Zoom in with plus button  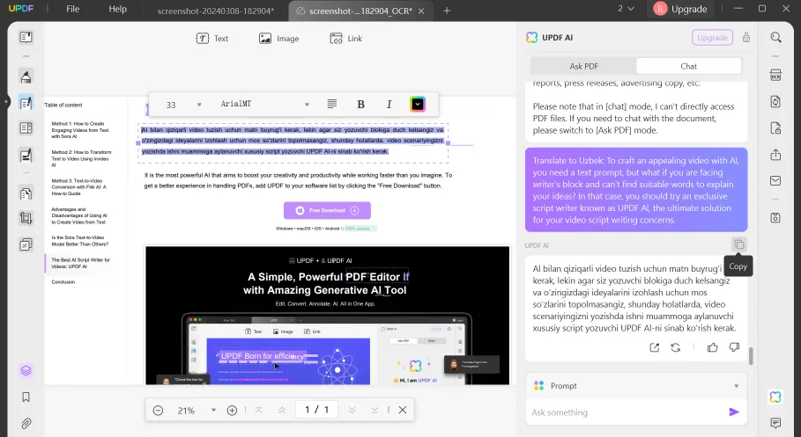pos(232,410)
